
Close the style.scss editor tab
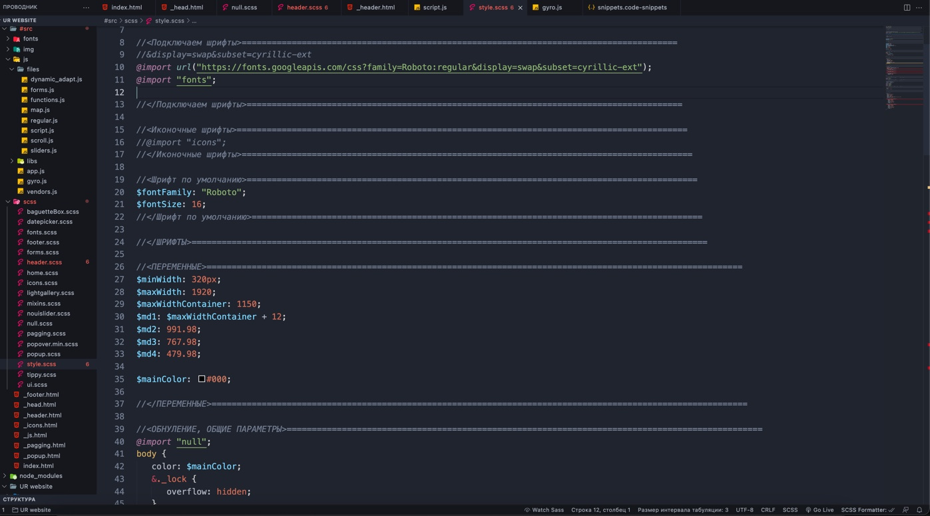coord(521,7)
